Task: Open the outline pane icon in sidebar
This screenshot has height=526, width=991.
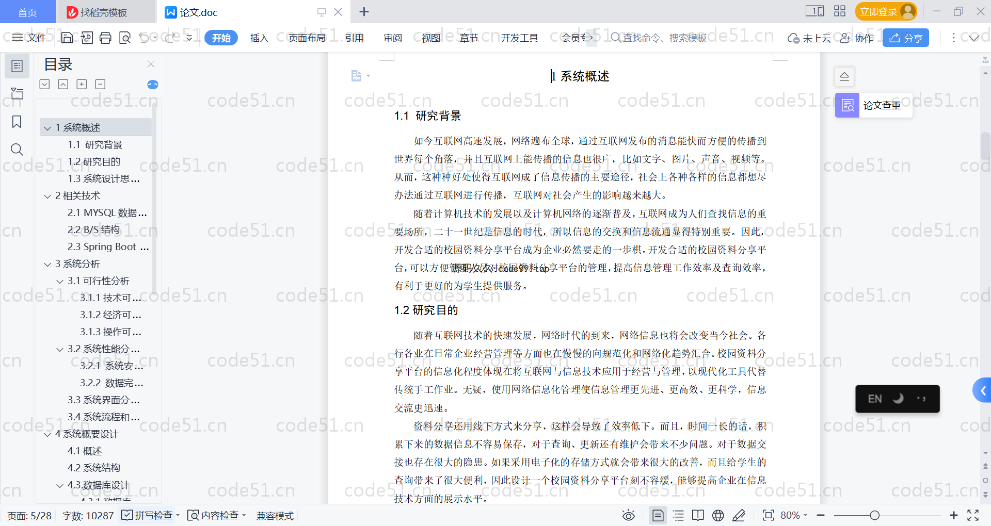Action: click(x=17, y=66)
